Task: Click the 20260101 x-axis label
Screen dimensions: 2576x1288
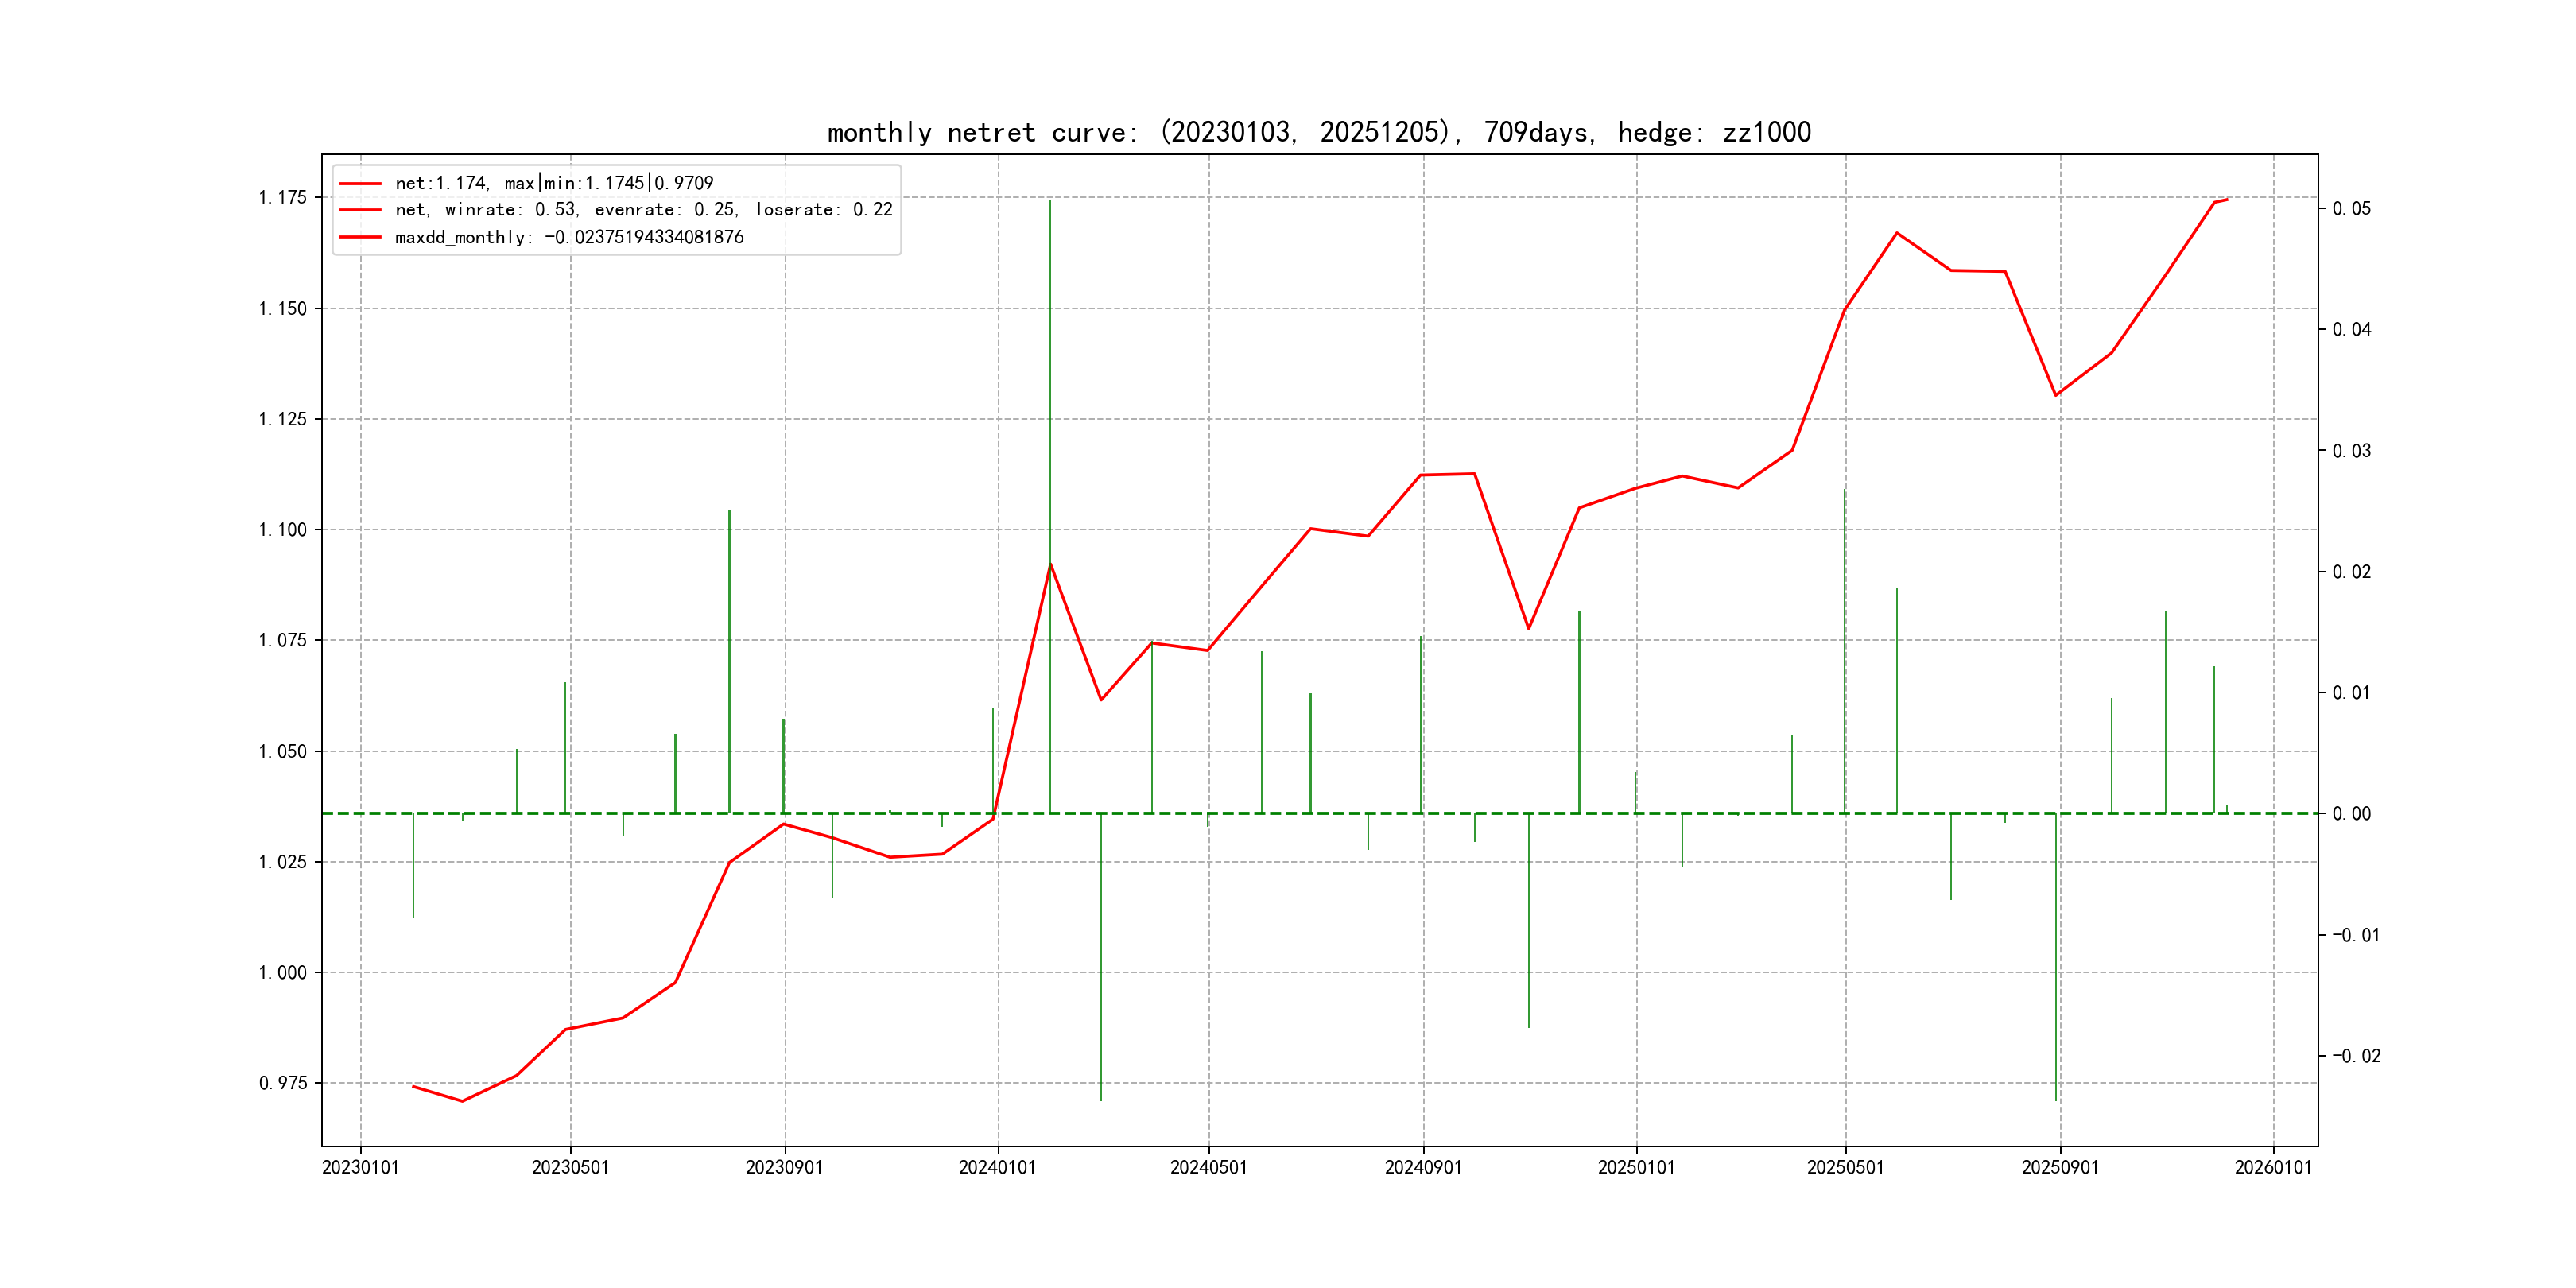Action: 2273,1168
